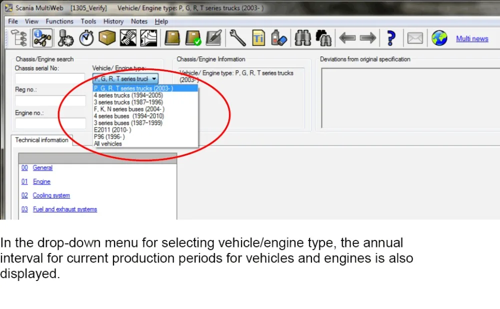The width and height of the screenshot is (500, 309).
Task: Open the Help menu
Action: pyautogui.click(x=161, y=21)
